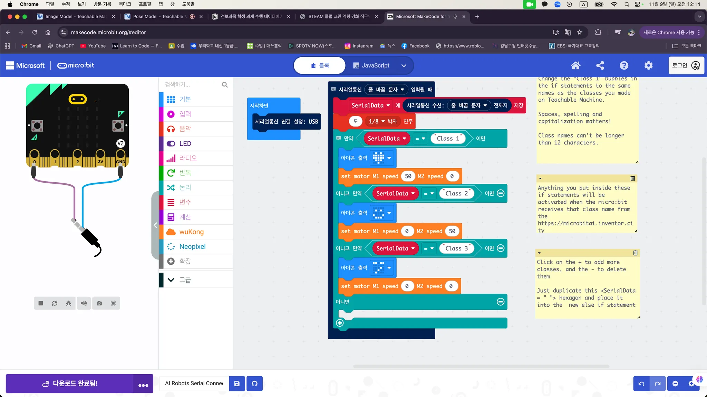Open the wuKong block category

click(192, 232)
